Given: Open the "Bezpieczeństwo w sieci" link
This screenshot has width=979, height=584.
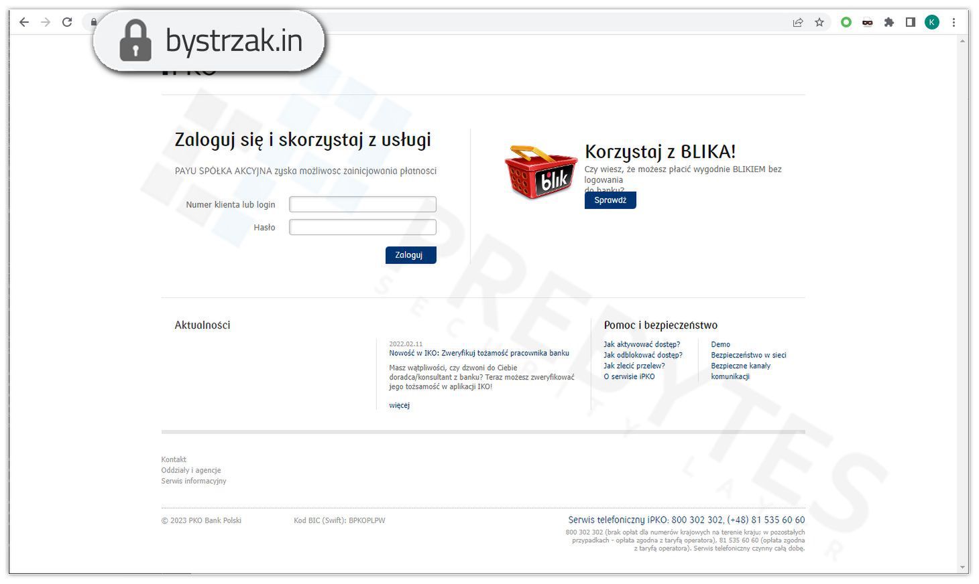Looking at the screenshot, I should click(x=748, y=354).
